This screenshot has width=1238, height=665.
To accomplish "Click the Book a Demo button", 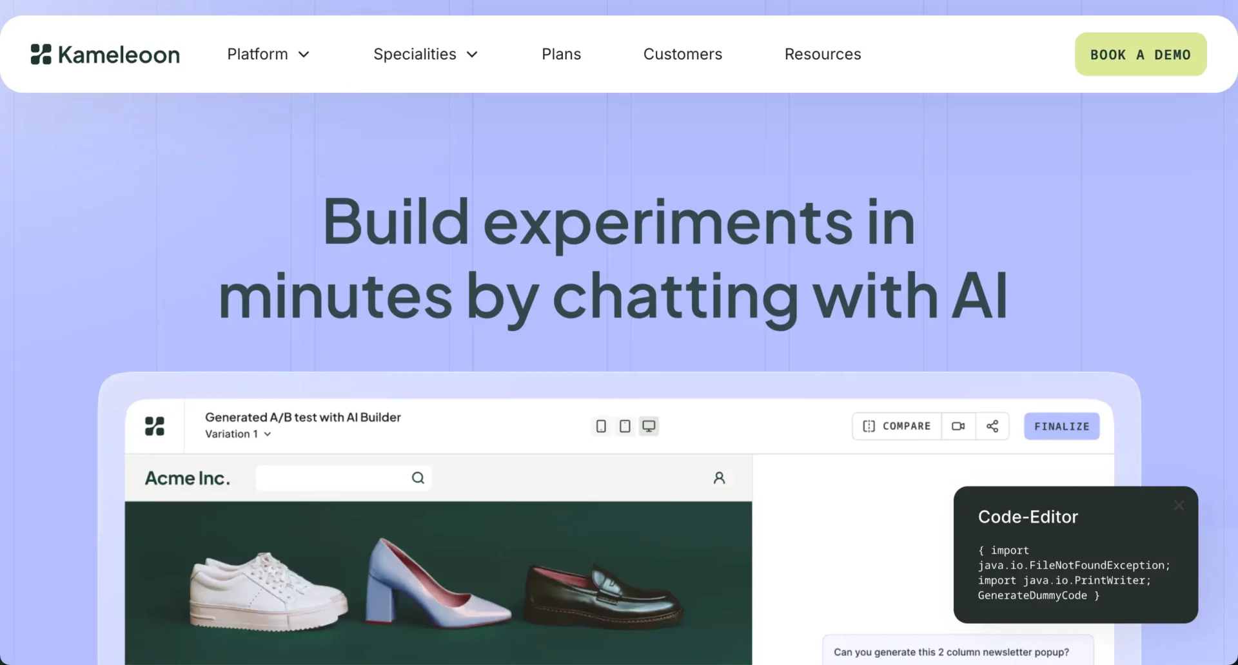I will click(1140, 55).
